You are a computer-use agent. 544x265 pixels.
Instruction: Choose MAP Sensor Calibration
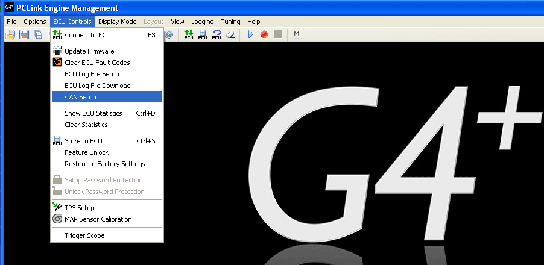point(98,219)
